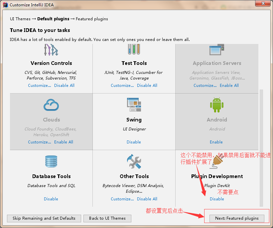Enable the Android plugin
This screenshot has width=273, height=228.
[x=216, y=142]
